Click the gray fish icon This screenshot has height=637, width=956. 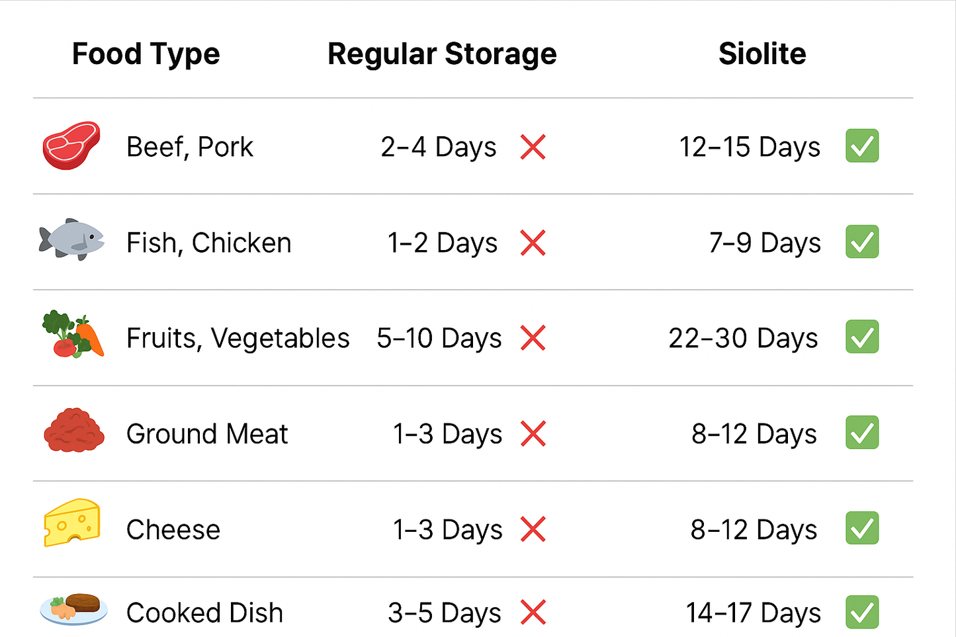coord(71,239)
